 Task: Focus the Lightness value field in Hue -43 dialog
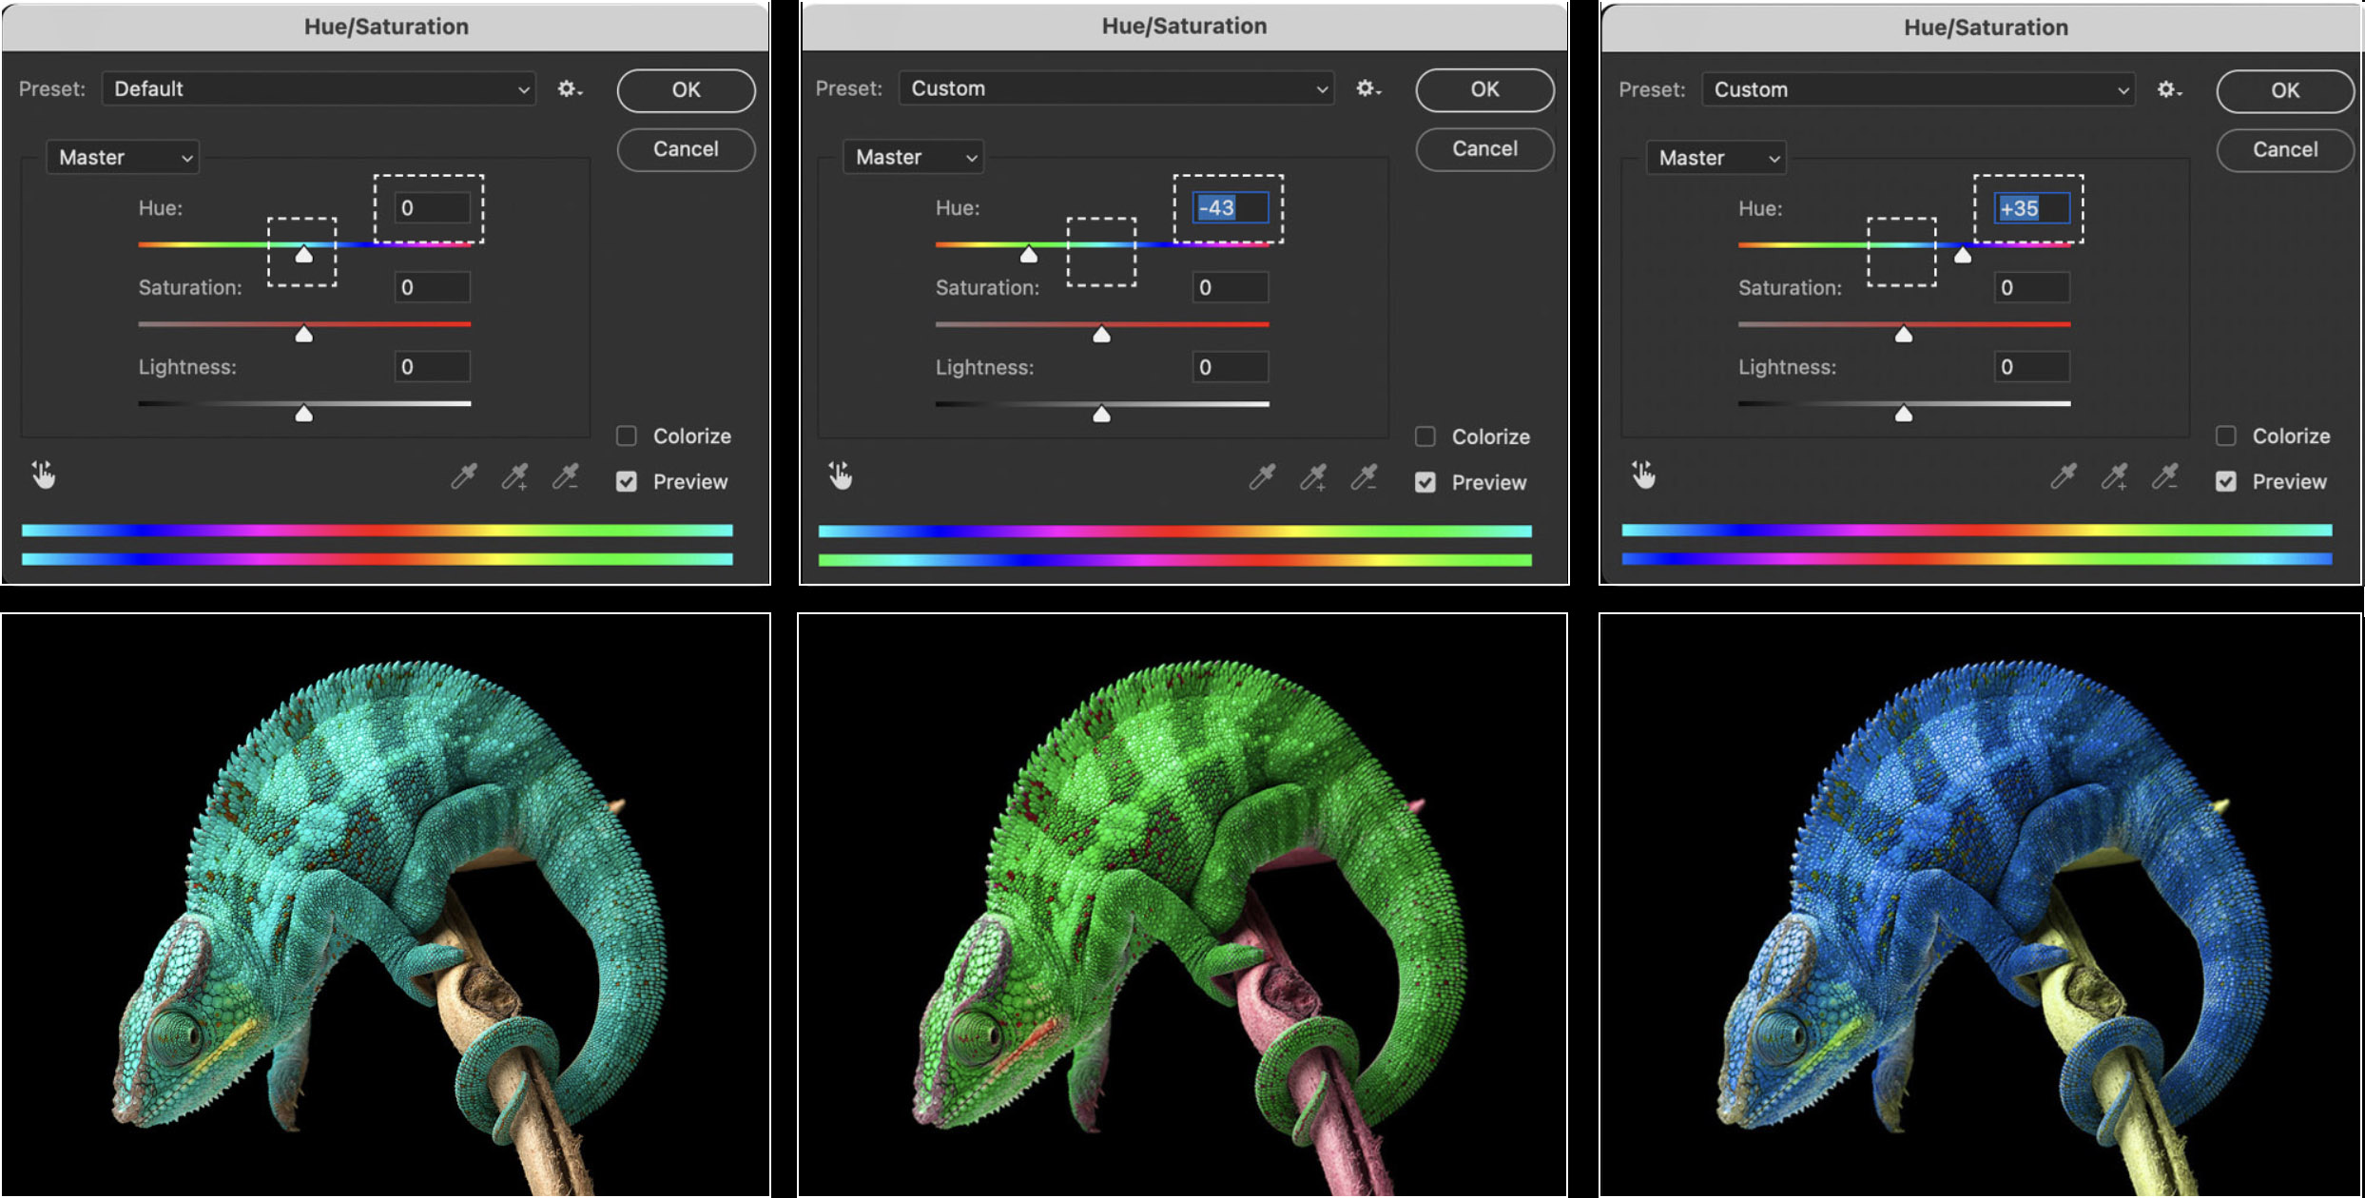(x=1231, y=367)
